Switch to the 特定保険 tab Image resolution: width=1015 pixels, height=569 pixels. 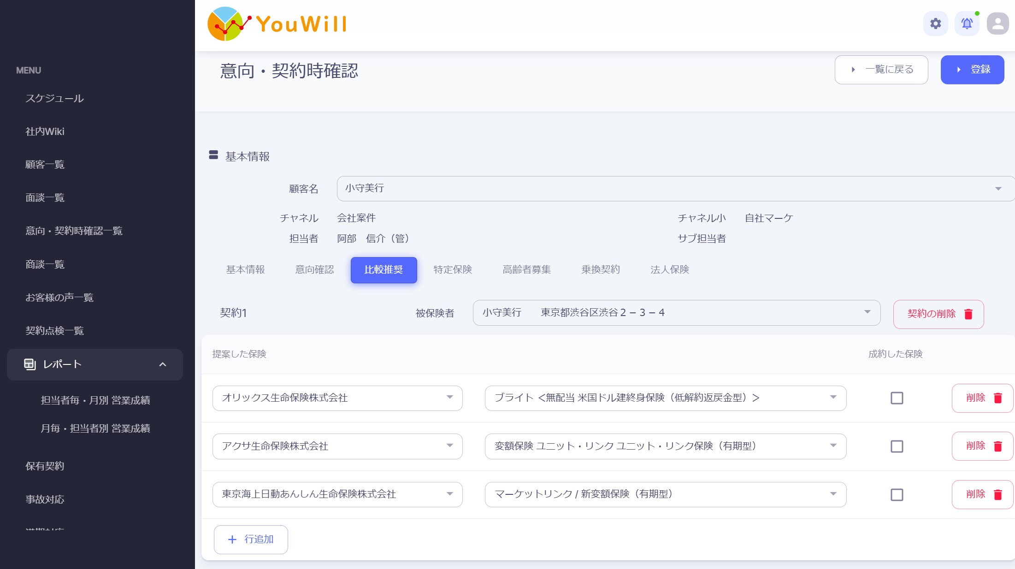click(x=453, y=270)
